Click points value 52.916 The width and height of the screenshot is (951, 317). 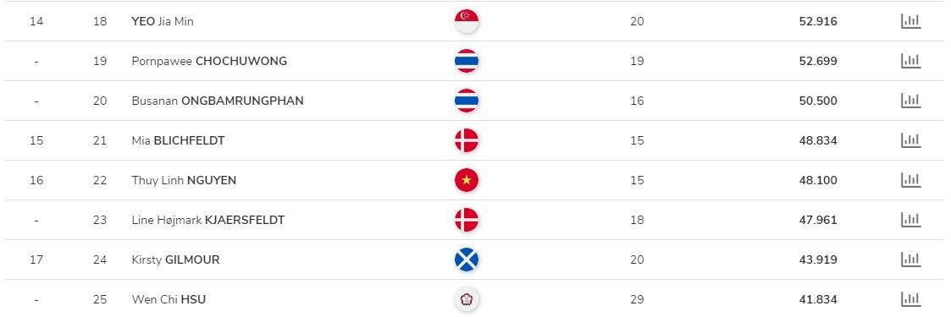[818, 21]
